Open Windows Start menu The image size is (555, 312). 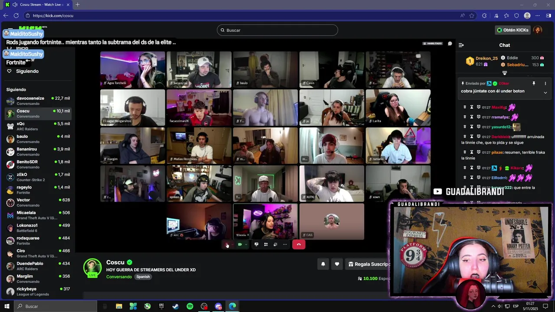(x=7, y=306)
